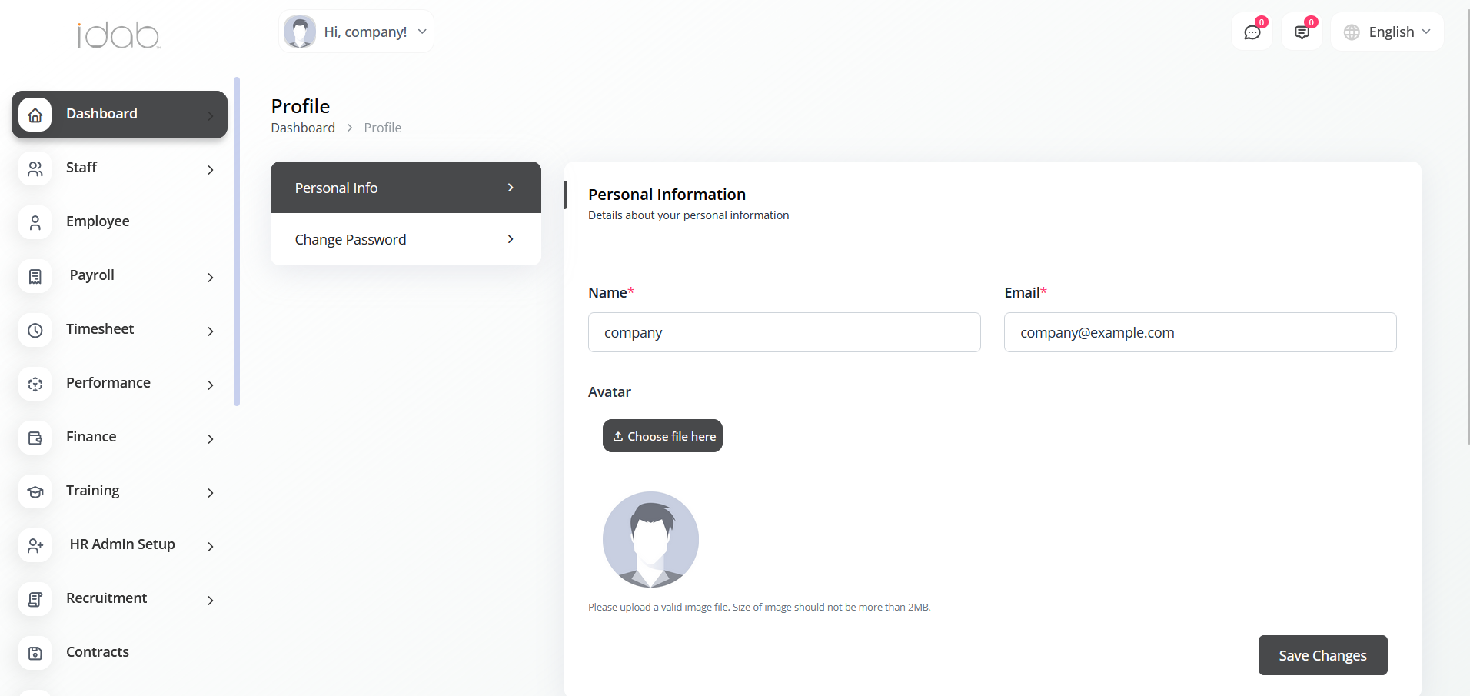Click the Dashboard home icon
Image resolution: width=1470 pixels, height=696 pixels.
pos(35,115)
